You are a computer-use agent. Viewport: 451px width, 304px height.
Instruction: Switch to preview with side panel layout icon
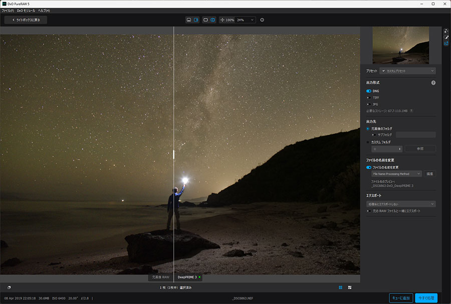tap(196, 20)
